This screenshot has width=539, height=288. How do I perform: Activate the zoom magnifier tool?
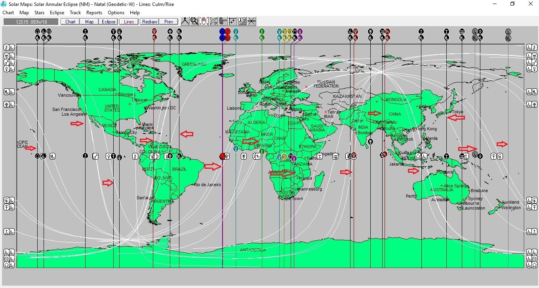click(x=194, y=21)
